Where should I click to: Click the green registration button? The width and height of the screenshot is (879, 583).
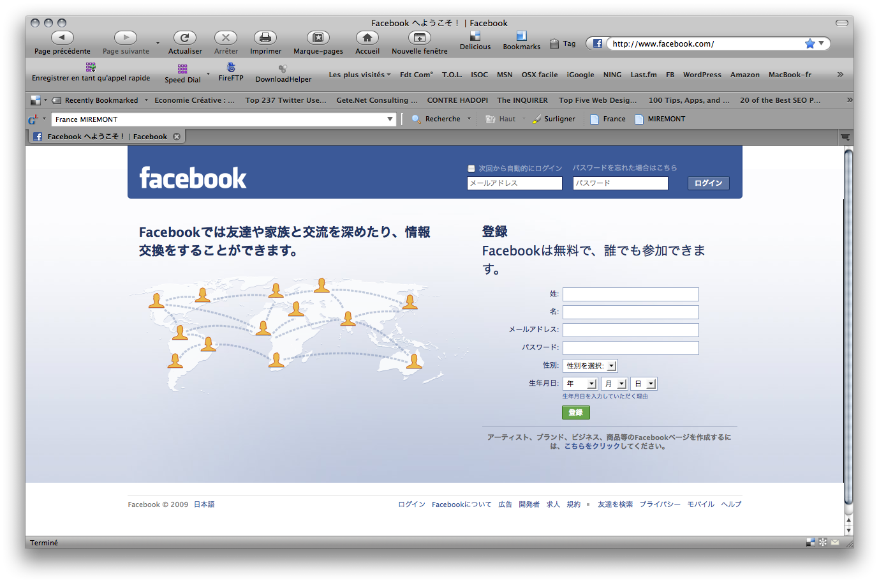575,413
